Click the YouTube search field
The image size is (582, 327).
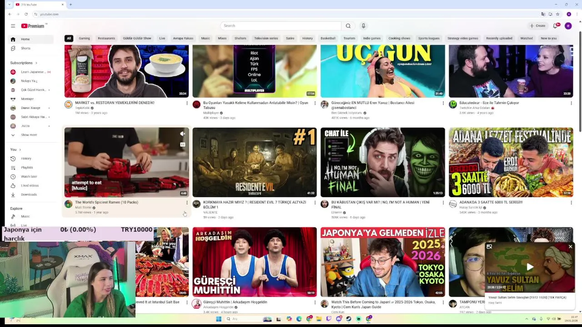coord(281,26)
